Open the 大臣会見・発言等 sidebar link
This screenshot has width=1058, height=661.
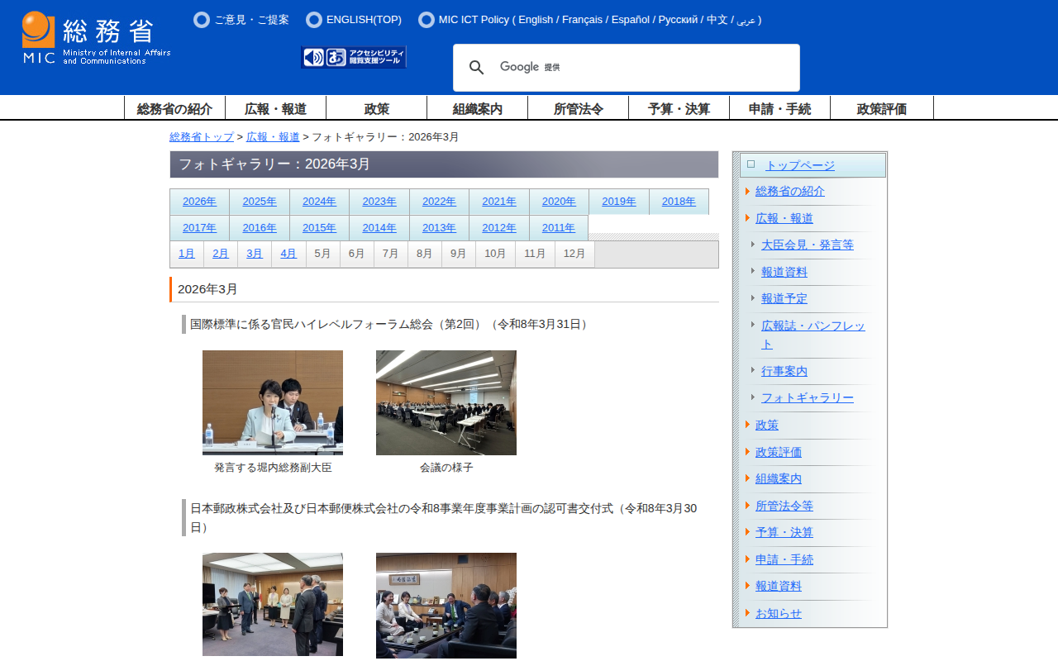pos(808,245)
